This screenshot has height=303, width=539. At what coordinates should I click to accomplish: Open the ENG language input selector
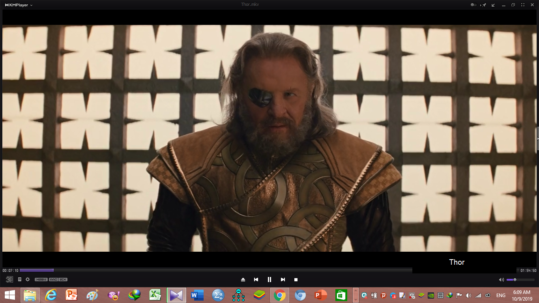click(501, 295)
